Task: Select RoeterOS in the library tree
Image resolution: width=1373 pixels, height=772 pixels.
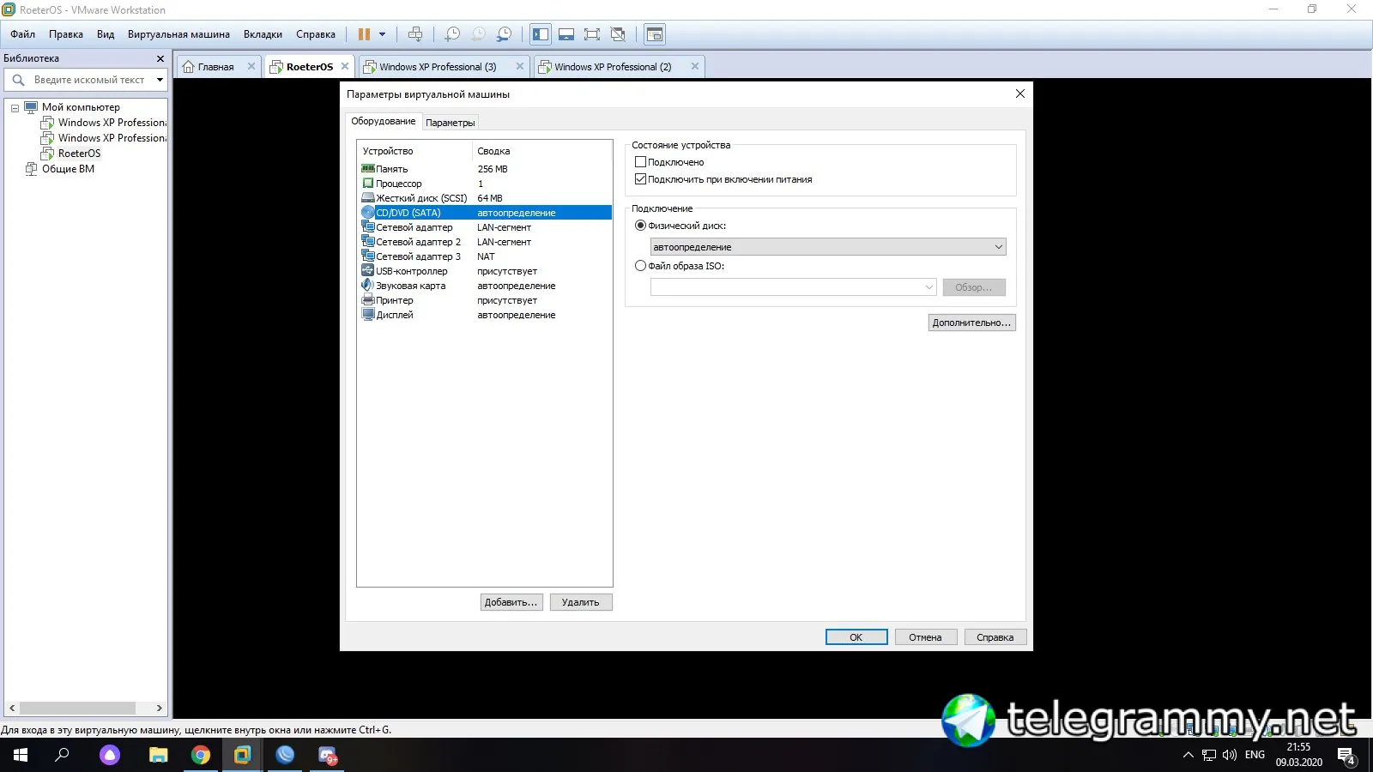Action: point(79,154)
